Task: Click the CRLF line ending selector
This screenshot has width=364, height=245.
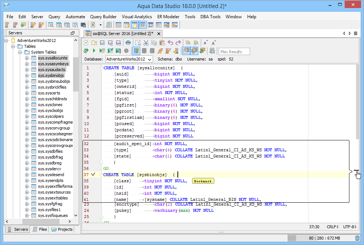Action: click(332, 227)
